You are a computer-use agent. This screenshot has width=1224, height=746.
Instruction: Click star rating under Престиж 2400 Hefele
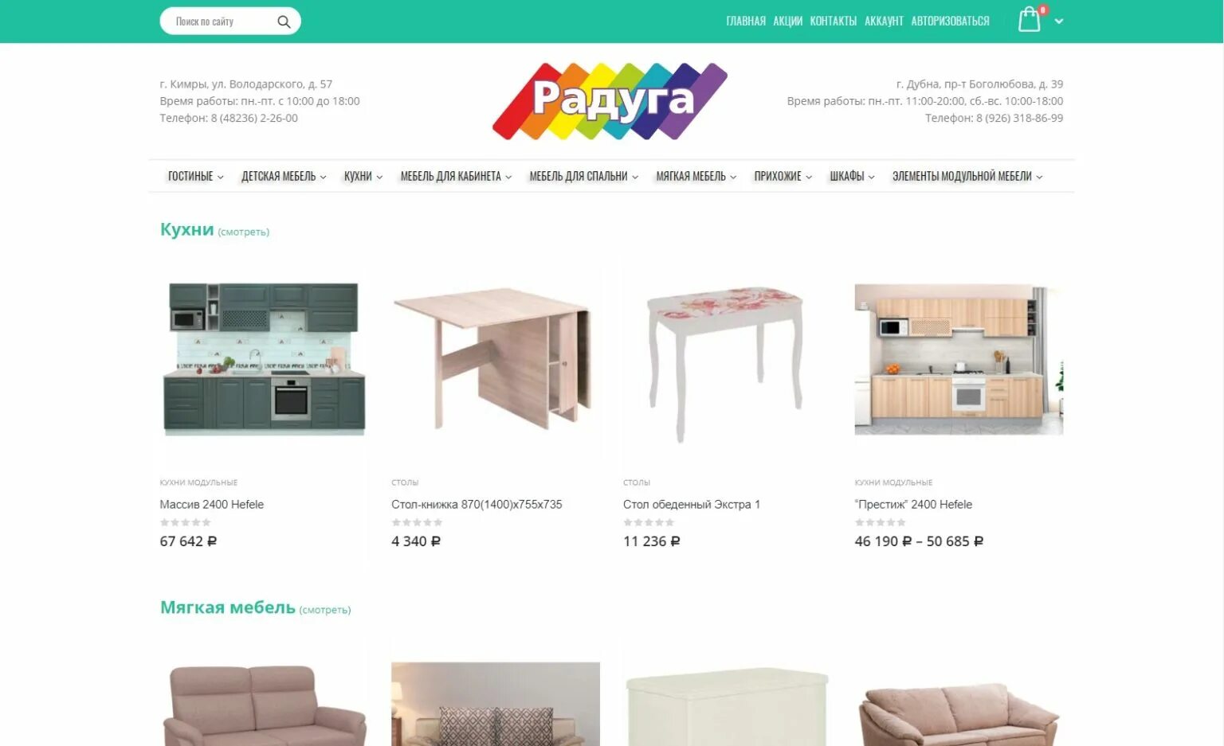coord(881,522)
